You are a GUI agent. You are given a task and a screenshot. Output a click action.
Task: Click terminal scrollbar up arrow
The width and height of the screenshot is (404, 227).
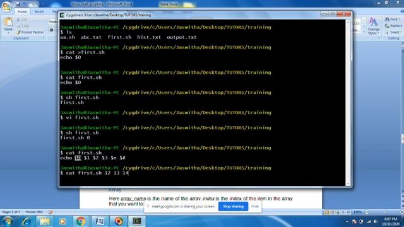tap(348, 23)
